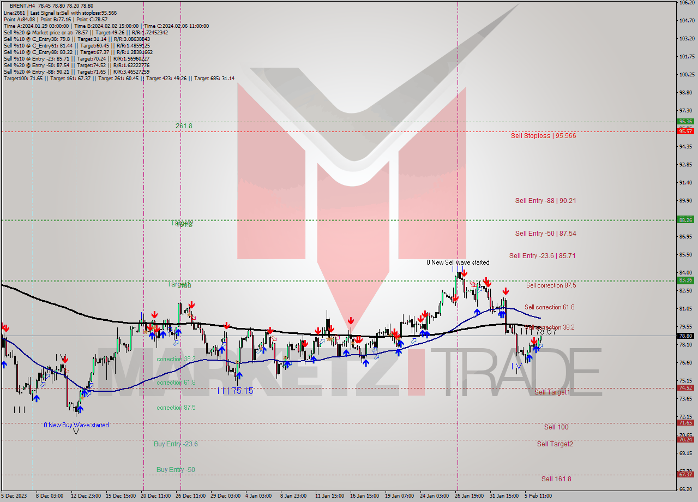The image size is (698, 502).
Task: Click the 74.52 red price tag
Action: click(x=685, y=387)
